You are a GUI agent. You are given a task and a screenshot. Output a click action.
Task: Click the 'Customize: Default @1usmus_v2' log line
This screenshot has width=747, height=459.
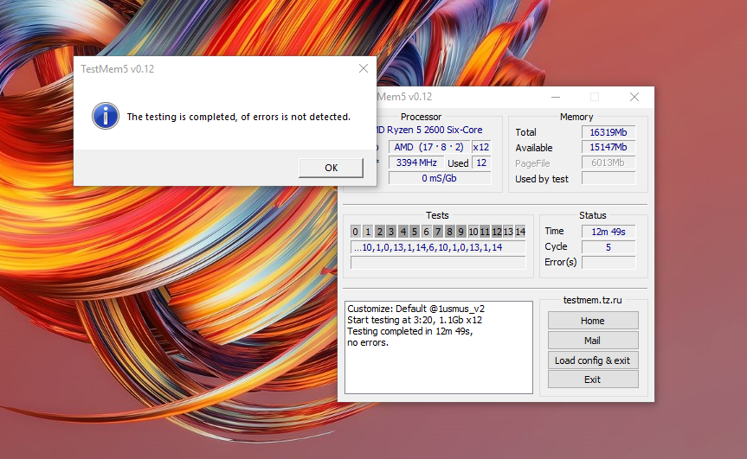(x=415, y=309)
